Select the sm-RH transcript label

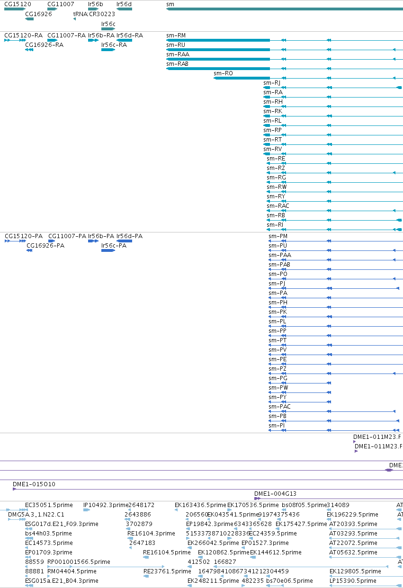tap(273, 102)
